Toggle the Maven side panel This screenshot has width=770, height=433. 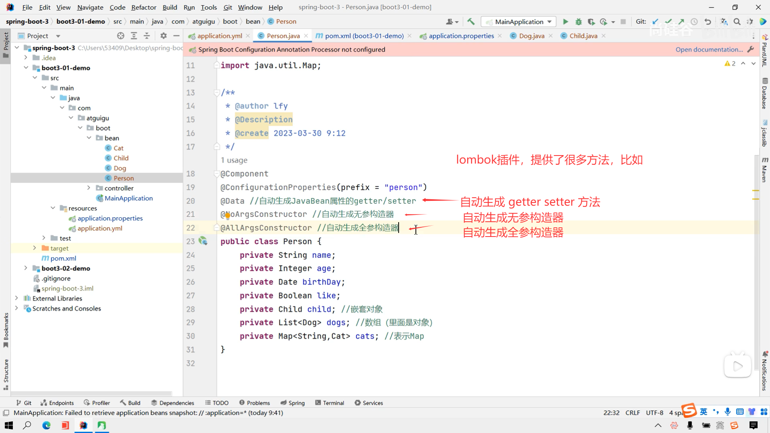pos(764,170)
